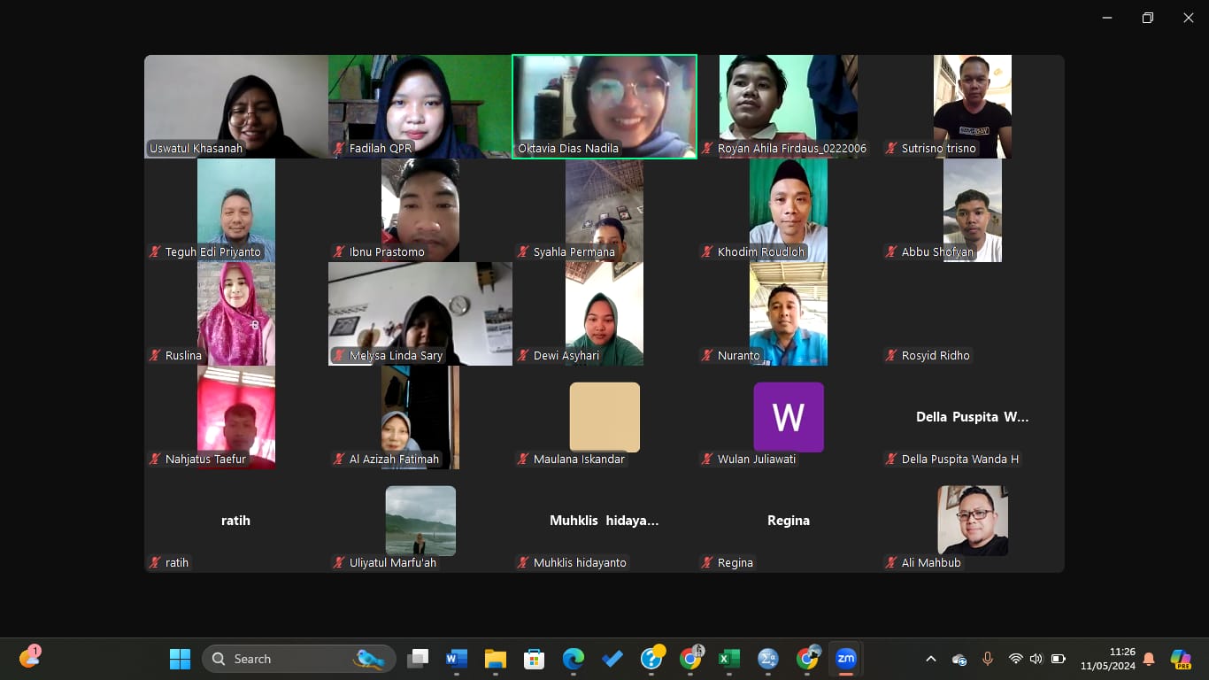Open the Copilot icon in the system tray
The image size is (1209, 680).
(x=1181, y=659)
